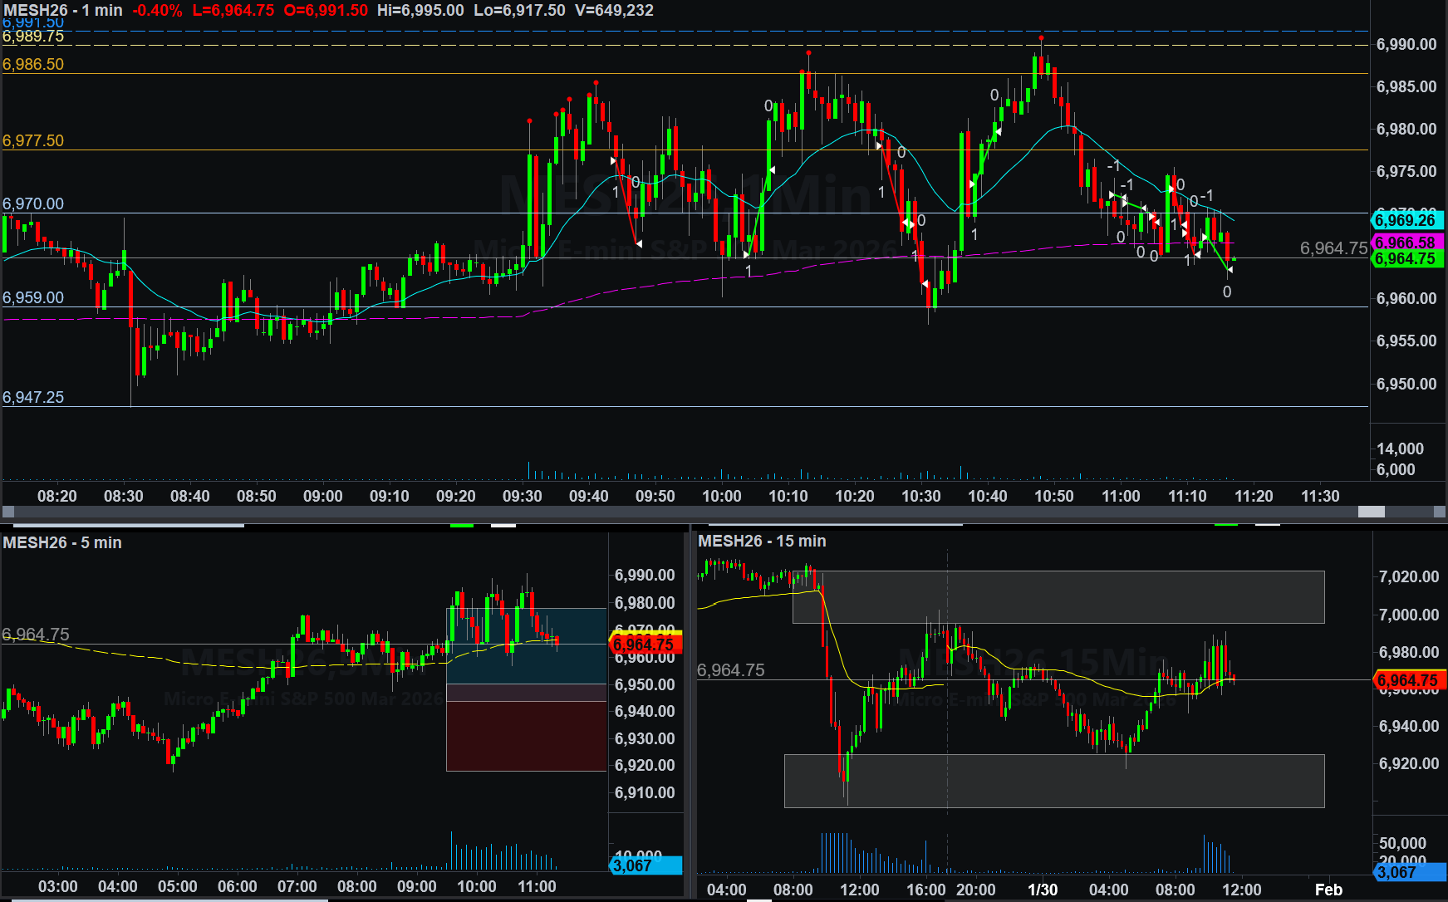Select the dark red stop zone on 5 min chart
This screenshot has width=1448, height=902.
click(526, 735)
